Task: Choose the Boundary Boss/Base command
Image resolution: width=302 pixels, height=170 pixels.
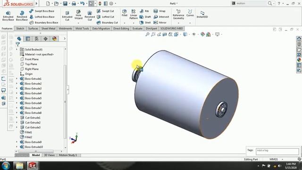Action: point(44,23)
